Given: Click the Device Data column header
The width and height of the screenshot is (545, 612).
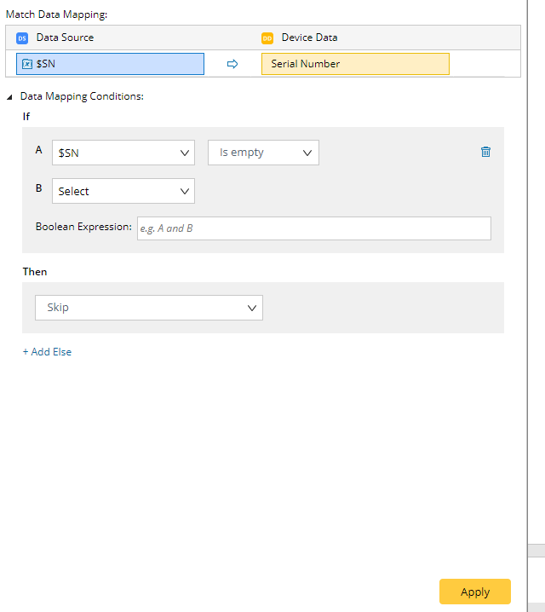Looking at the screenshot, I should [x=309, y=38].
